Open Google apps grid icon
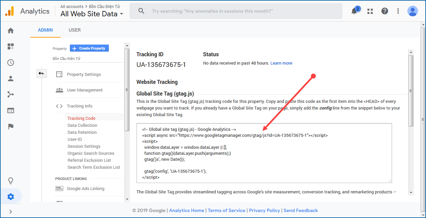The height and width of the screenshot is (218, 426). coord(370,11)
